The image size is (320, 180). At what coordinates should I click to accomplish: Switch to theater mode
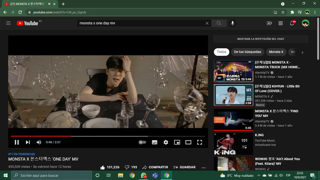point(188,142)
